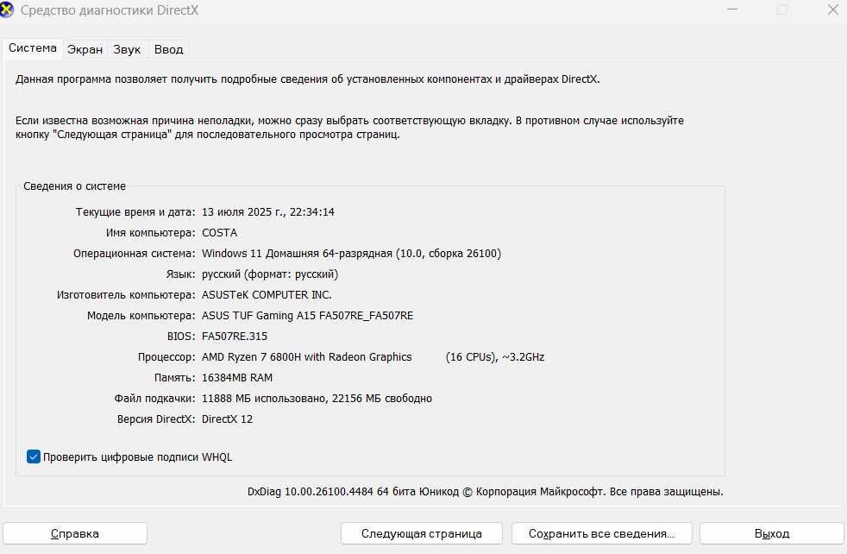Open the Звук tab

click(x=127, y=49)
